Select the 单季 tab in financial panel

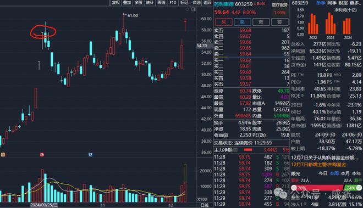coord(321,3)
